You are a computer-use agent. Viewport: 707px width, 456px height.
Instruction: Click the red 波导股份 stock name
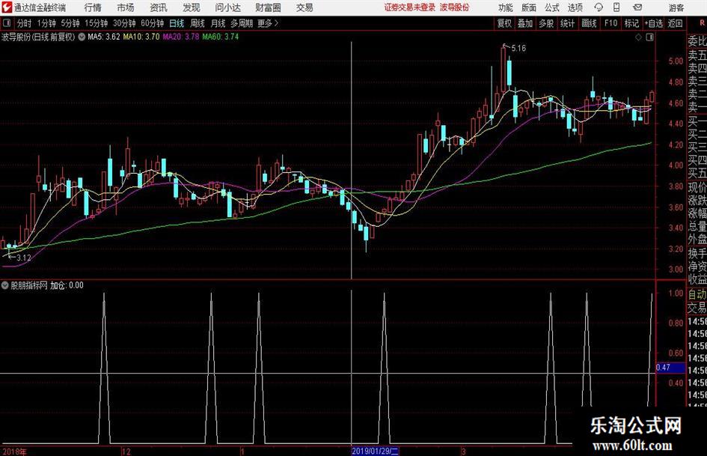[455, 7]
